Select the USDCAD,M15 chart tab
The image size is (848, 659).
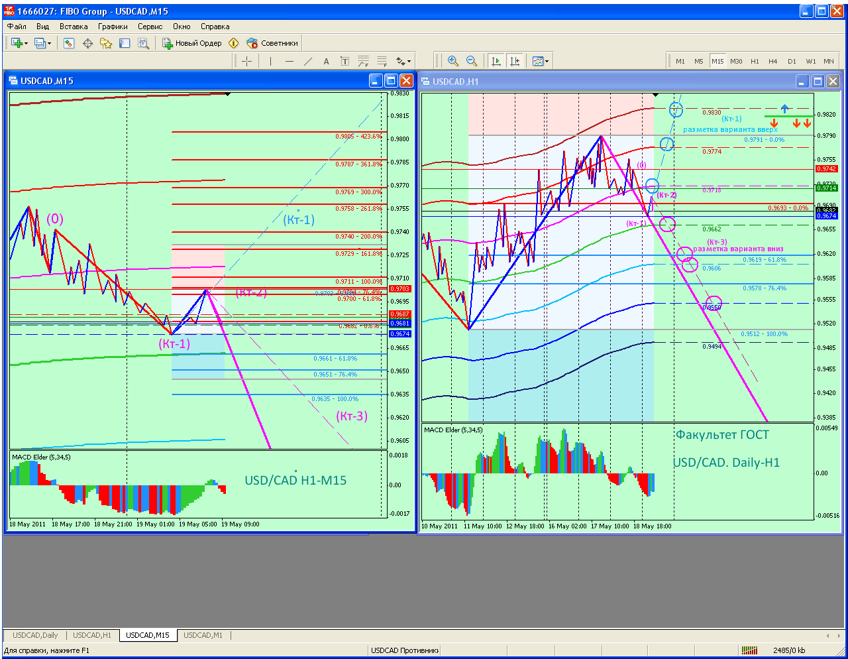point(148,635)
